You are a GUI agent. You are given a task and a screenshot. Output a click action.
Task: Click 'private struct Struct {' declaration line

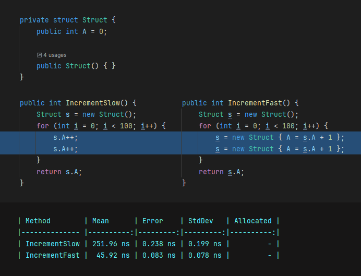point(68,20)
